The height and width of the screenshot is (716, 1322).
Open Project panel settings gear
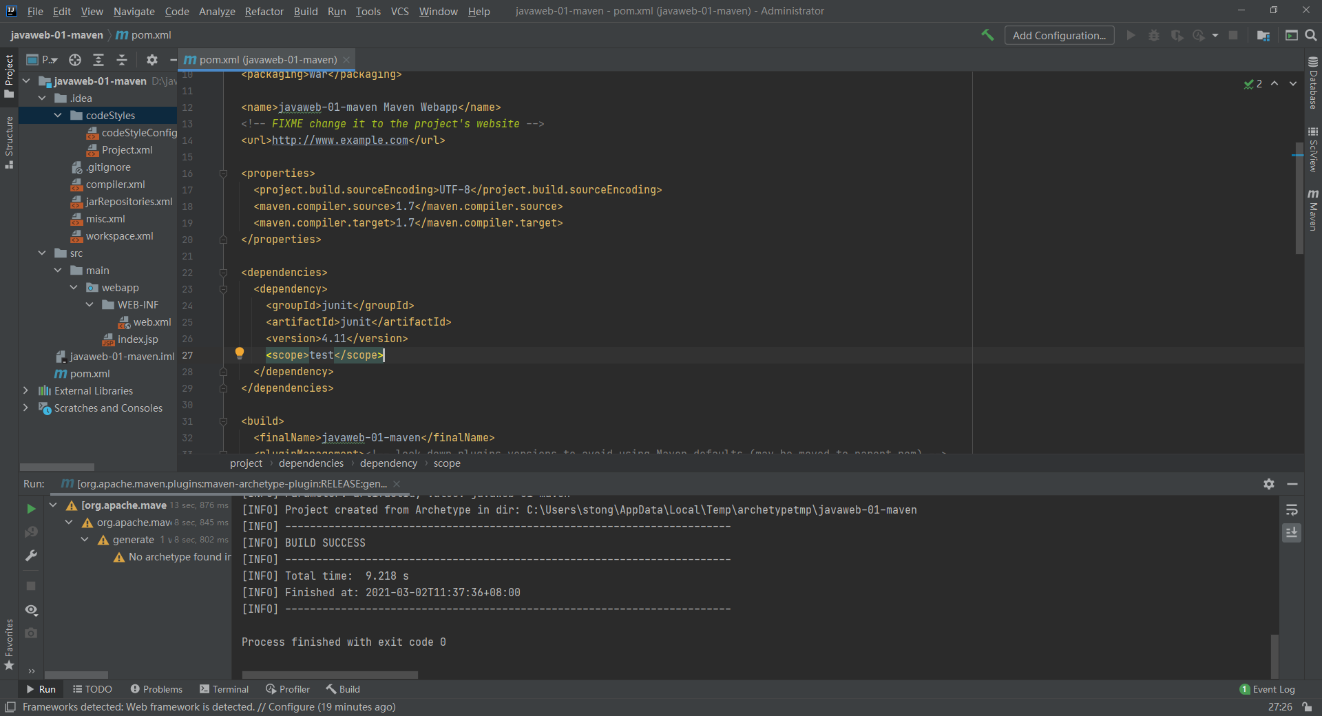click(x=152, y=60)
